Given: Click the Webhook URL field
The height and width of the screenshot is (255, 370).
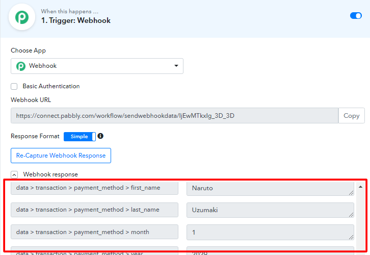Looking at the screenshot, I should 175,116.
